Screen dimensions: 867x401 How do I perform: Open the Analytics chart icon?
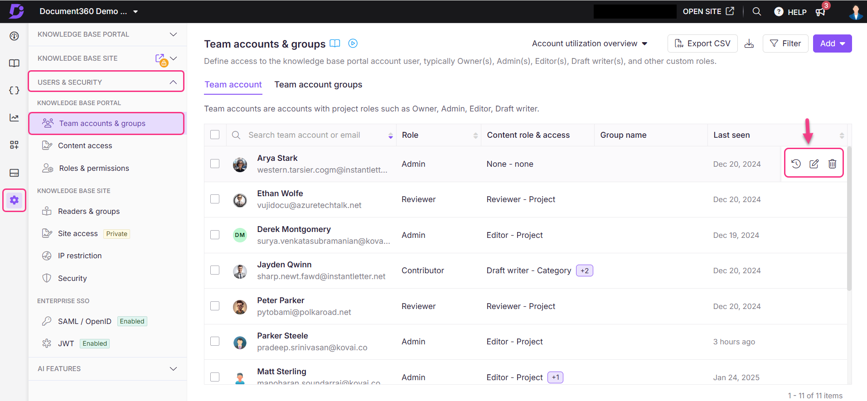pos(14,118)
